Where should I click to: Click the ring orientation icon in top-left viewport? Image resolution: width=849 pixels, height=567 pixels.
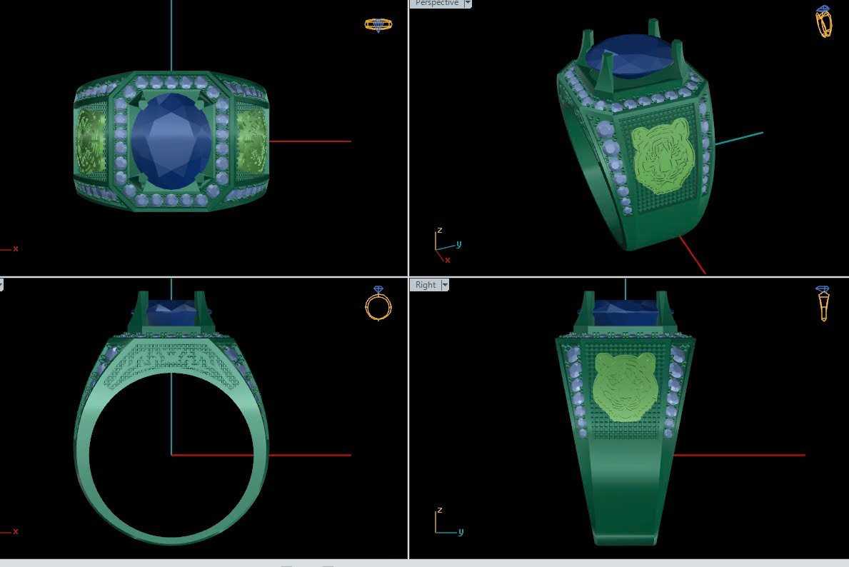pos(378,24)
